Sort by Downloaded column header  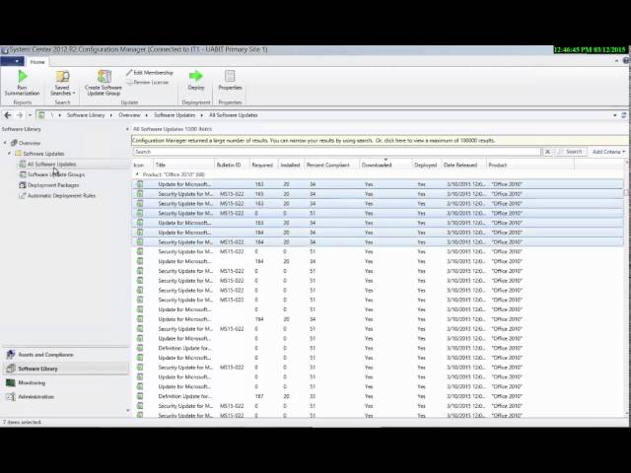(x=386, y=165)
